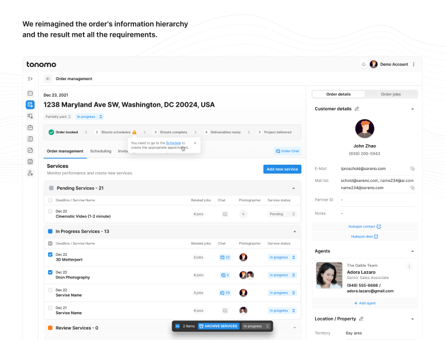Open the Pending service status dropdown
The height and width of the screenshot is (340, 445).
[279, 214]
